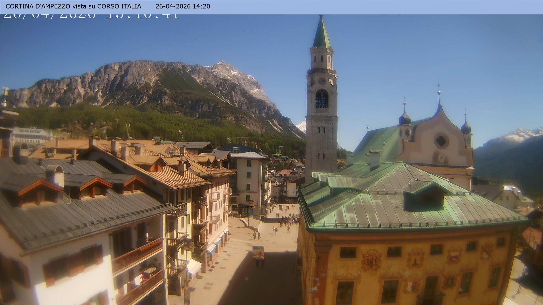Click the right onion dome of the church
543x305 pixels.
(466, 127)
